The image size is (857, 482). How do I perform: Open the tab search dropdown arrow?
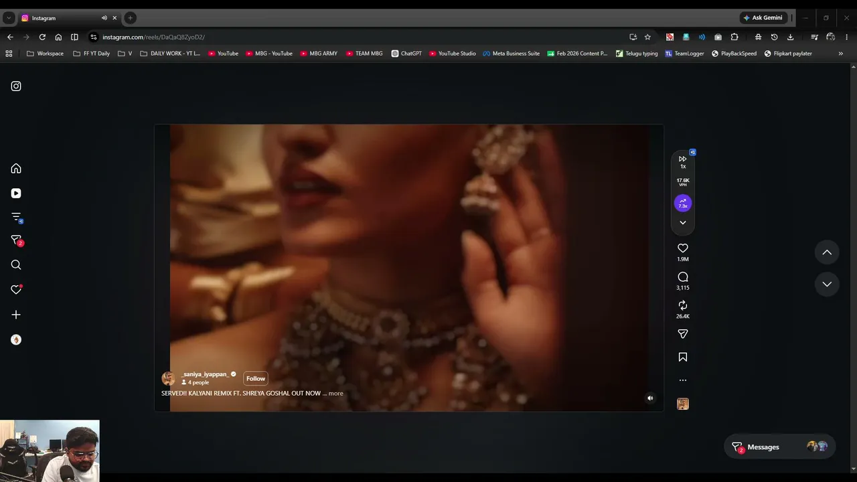click(9, 18)
